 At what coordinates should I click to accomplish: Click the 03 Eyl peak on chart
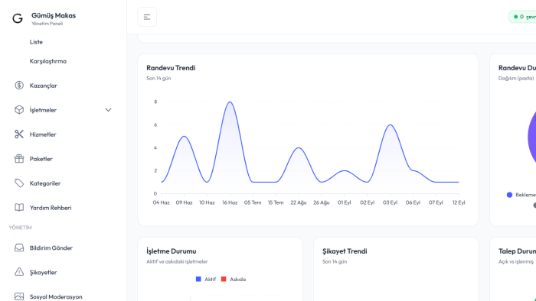(x=390, y=125)
